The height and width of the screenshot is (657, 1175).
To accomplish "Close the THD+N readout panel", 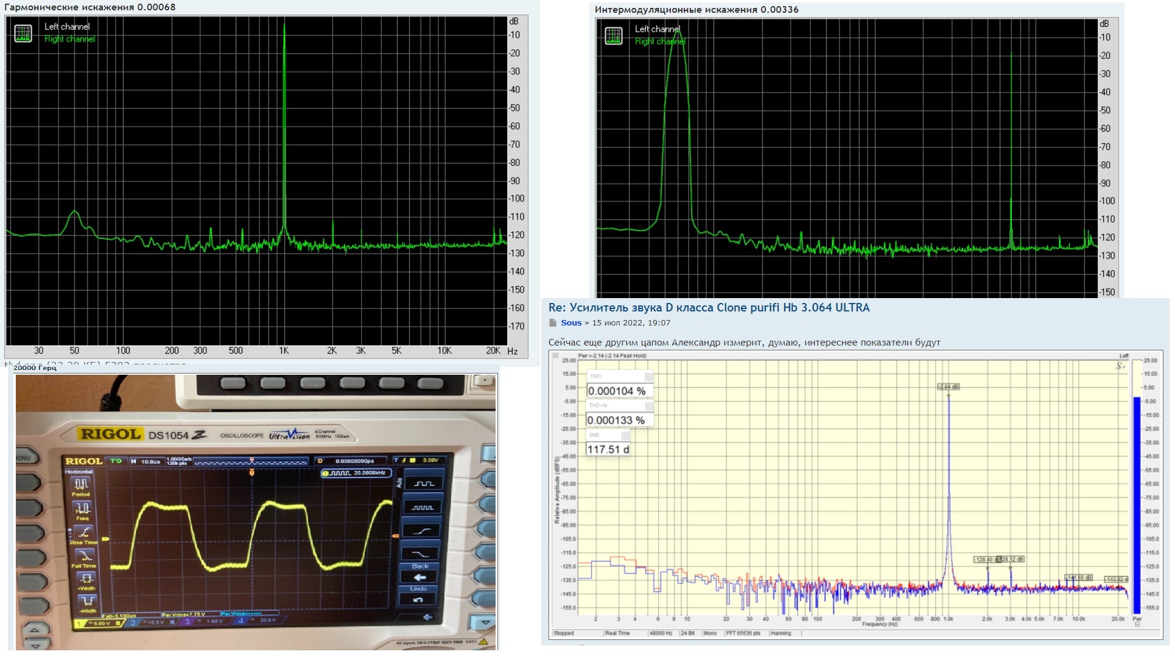I will point(648,406).
